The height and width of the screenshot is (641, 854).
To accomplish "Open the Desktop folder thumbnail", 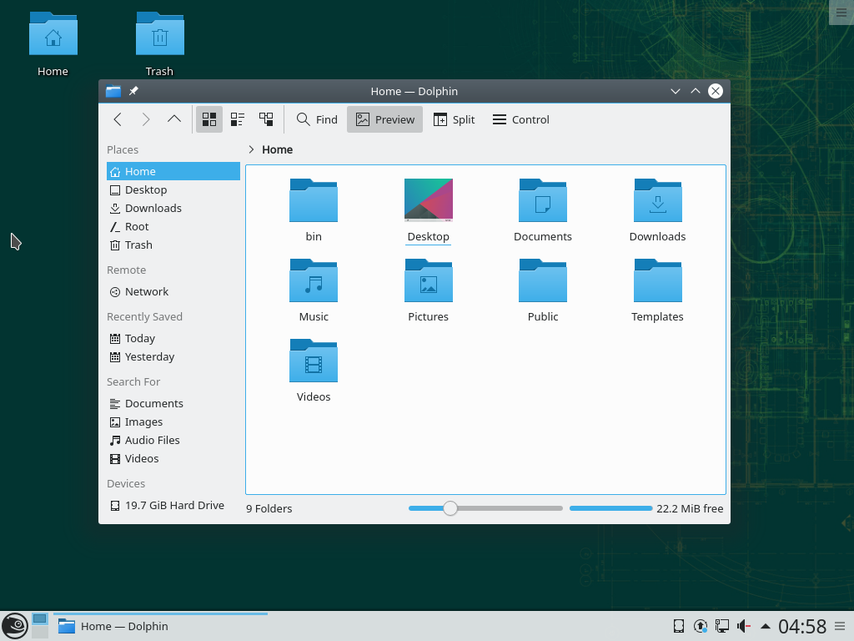I will click(428, 201).
